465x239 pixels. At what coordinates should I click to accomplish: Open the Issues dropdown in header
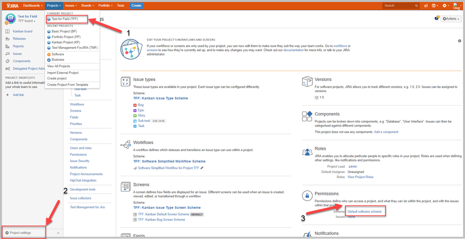(71, 5)
